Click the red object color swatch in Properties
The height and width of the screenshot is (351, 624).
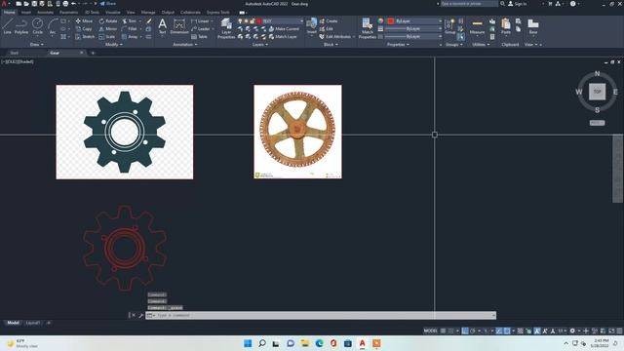[x=391, y=21]
